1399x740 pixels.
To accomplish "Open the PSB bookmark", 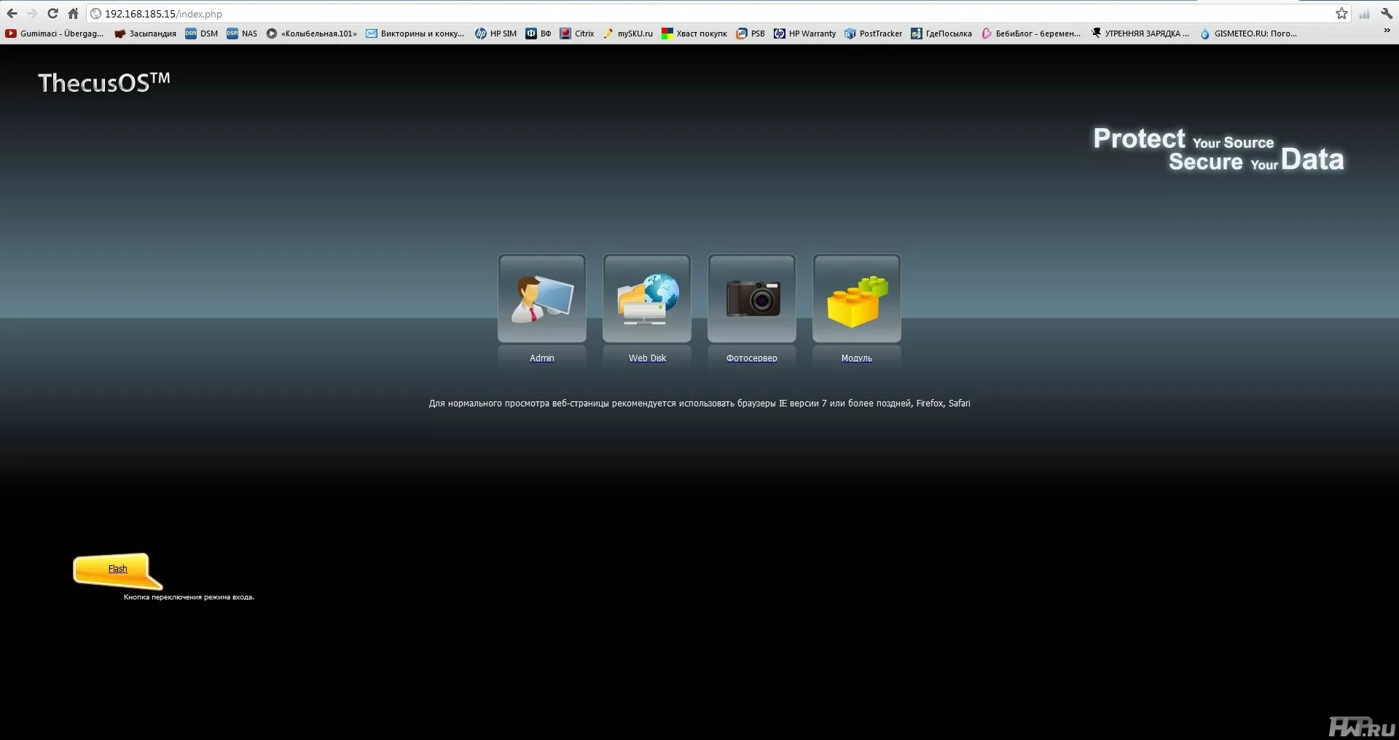I will [751, 34].
